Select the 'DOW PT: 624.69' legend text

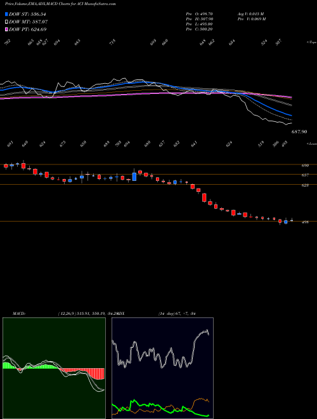click(28, 29)
